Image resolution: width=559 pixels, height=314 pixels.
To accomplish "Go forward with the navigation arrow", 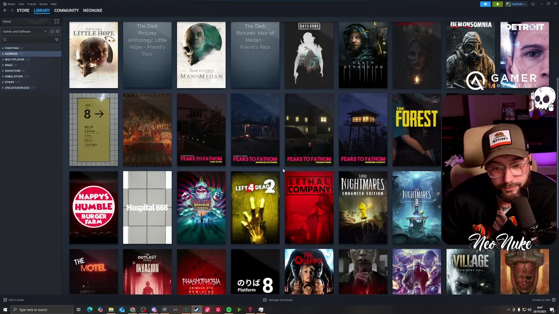I will [x=12, y=10].
